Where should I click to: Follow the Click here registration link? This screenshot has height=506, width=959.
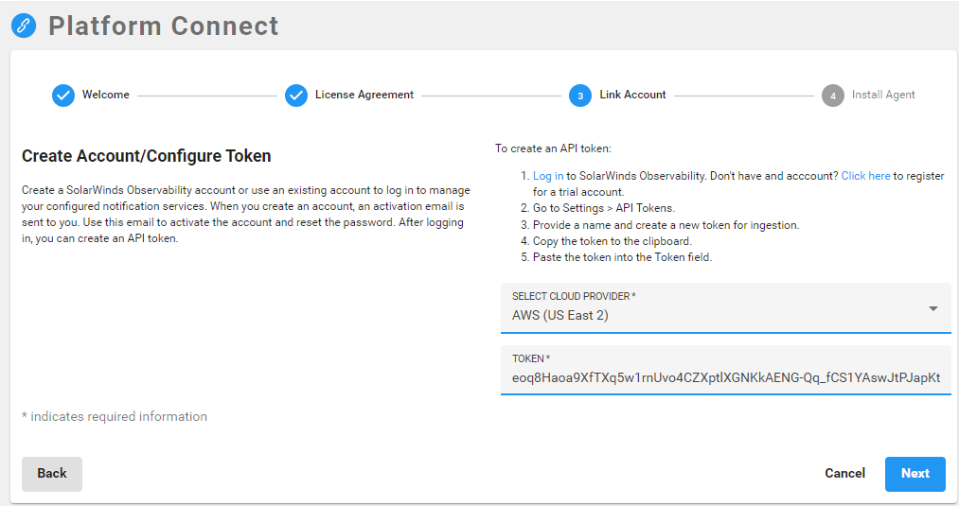click(865, 176)
